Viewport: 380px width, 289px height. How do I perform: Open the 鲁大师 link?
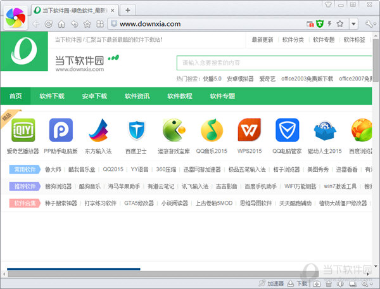pos(53,169)
